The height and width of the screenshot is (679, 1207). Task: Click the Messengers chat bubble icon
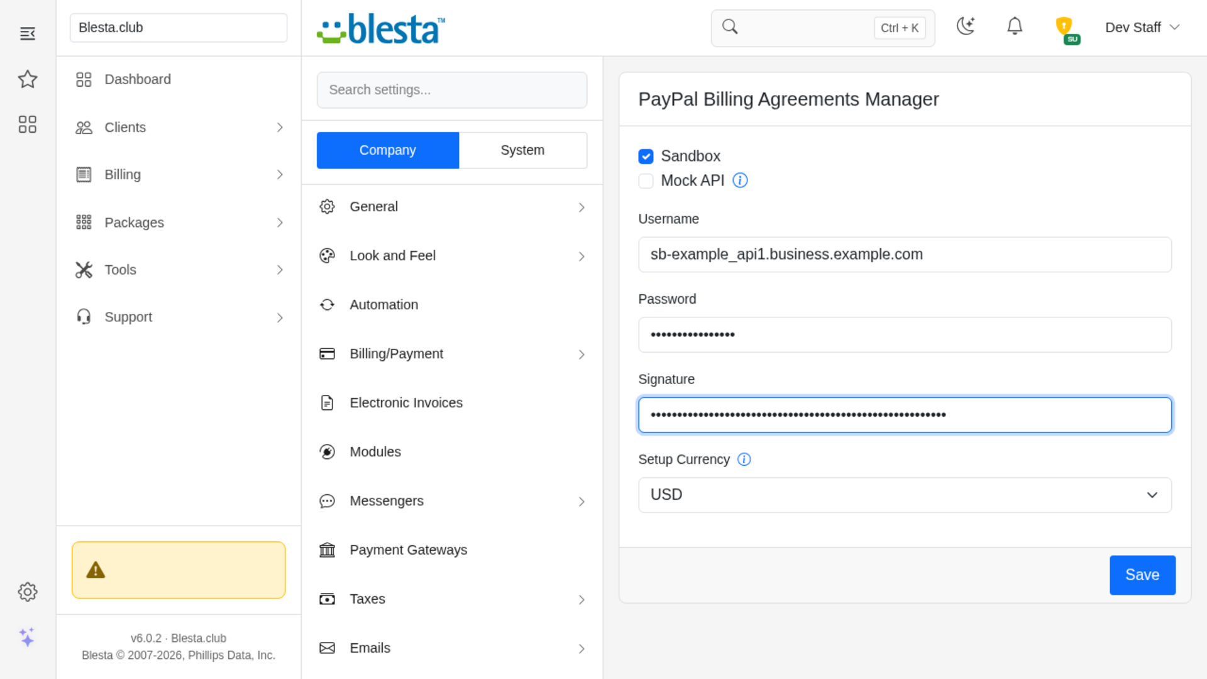point(328,501)
